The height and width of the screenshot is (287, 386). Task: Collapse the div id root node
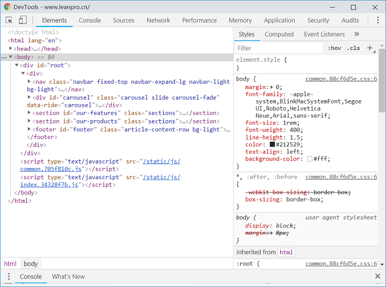tap(17, 65)
